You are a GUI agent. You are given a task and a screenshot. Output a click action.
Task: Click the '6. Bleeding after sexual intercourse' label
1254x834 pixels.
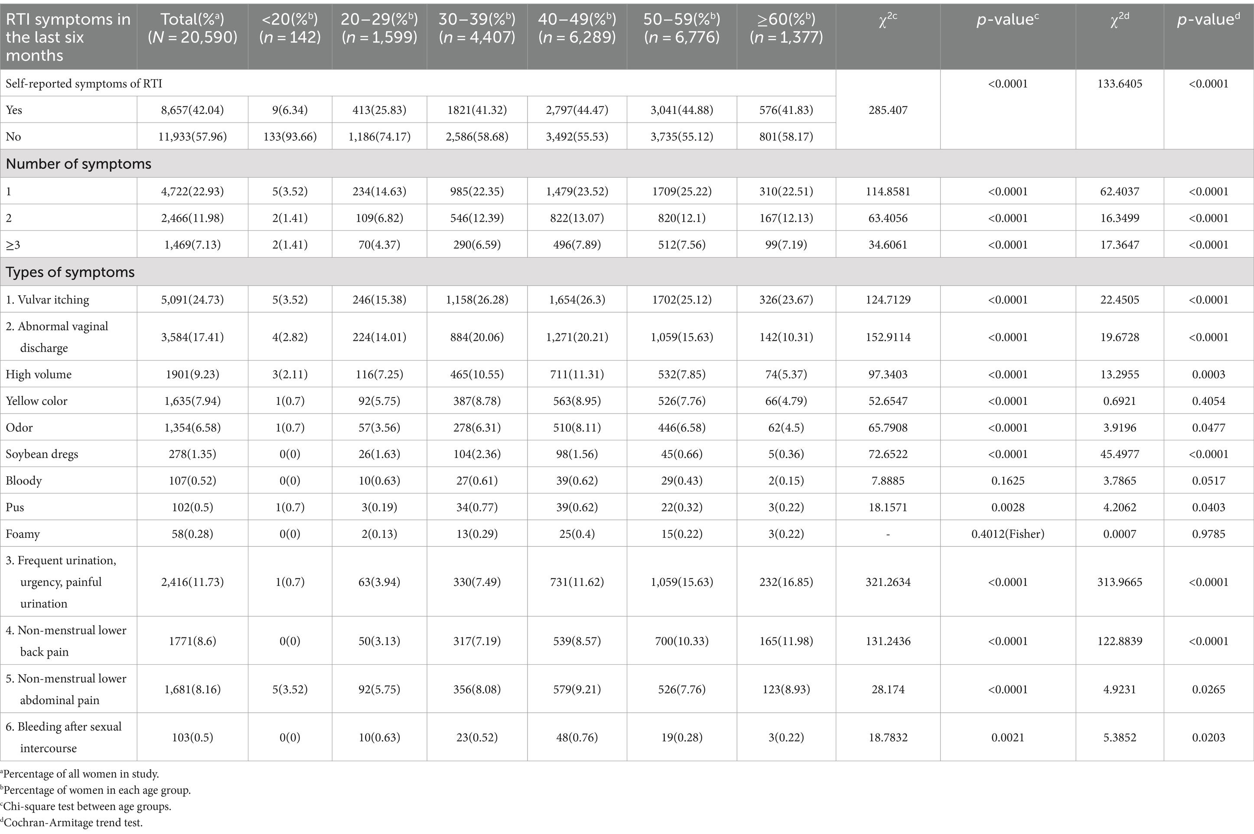[64, 737]
